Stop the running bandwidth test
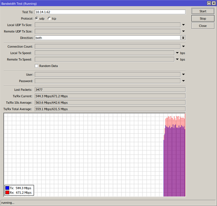Screen dimensions: 217x206 (x=203, y=19)
